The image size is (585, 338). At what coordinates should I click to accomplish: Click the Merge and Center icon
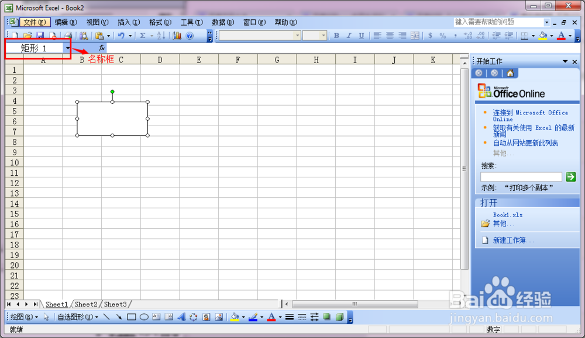pos(415,36)
